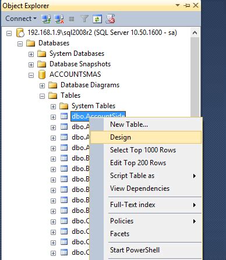Viewport: 226px width, 260px height.
Task: Choose Select Top 1000 Rows
Action: [x=146, y=150]
